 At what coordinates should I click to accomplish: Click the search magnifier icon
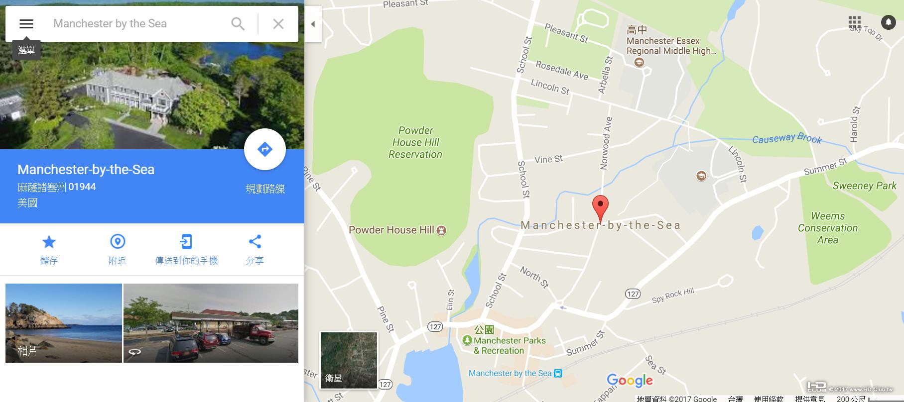point(238,24)
